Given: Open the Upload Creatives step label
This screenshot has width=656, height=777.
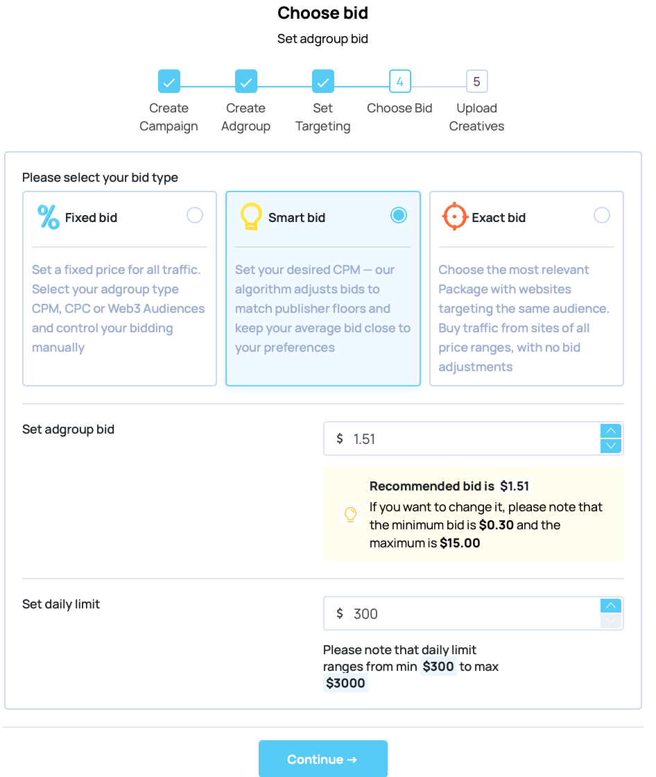Looking at the screenshot, I should click(476, 117).
